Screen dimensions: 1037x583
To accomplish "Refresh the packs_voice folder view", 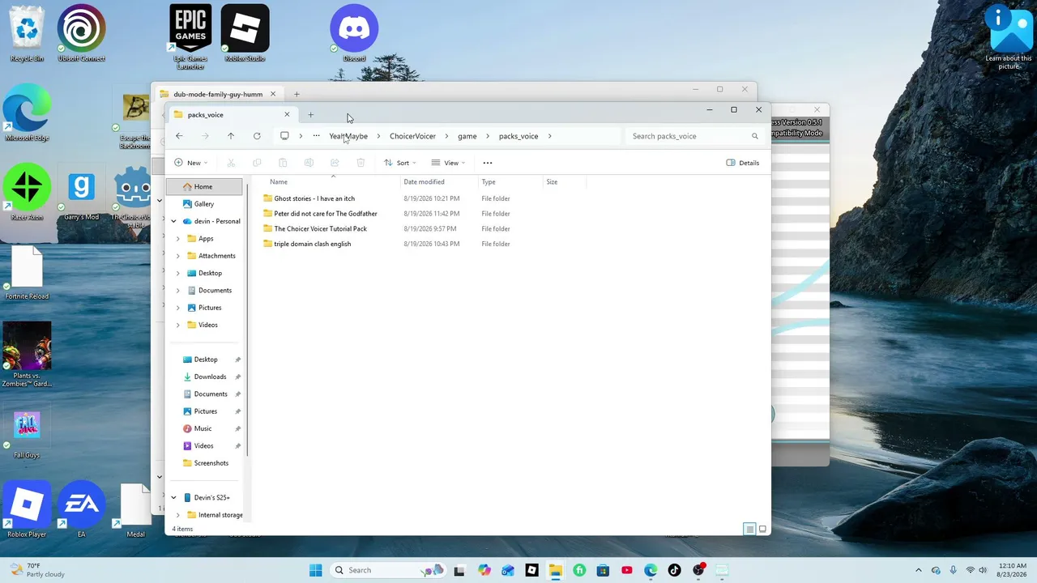I will pos(257,136).
